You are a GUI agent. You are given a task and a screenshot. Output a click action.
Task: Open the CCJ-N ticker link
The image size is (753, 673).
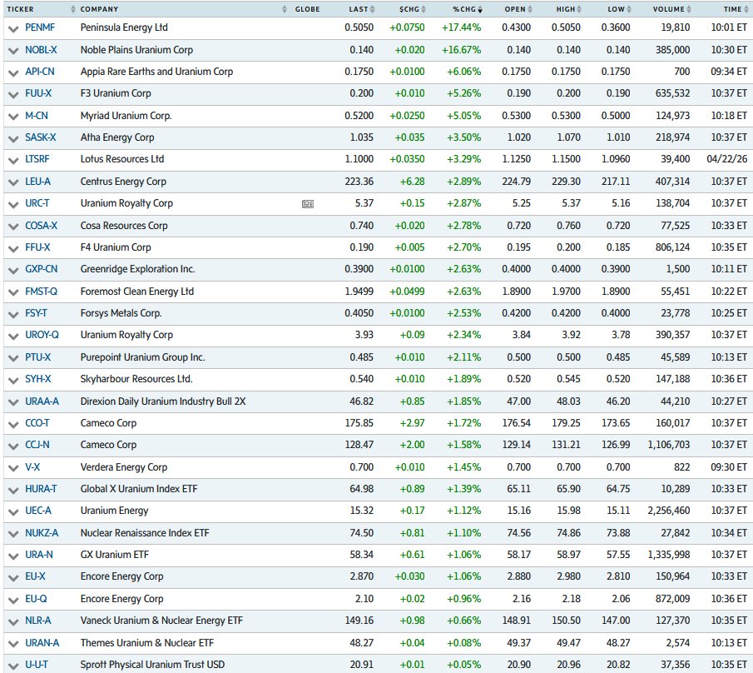[37, 445]
